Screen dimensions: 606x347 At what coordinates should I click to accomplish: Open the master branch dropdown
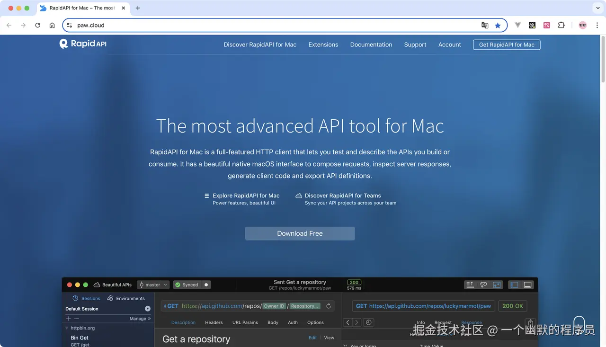tap(153, 285)
